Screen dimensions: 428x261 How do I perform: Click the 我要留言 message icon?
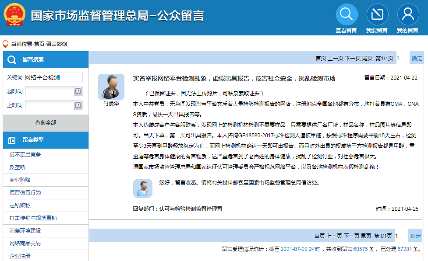(377, 14)
